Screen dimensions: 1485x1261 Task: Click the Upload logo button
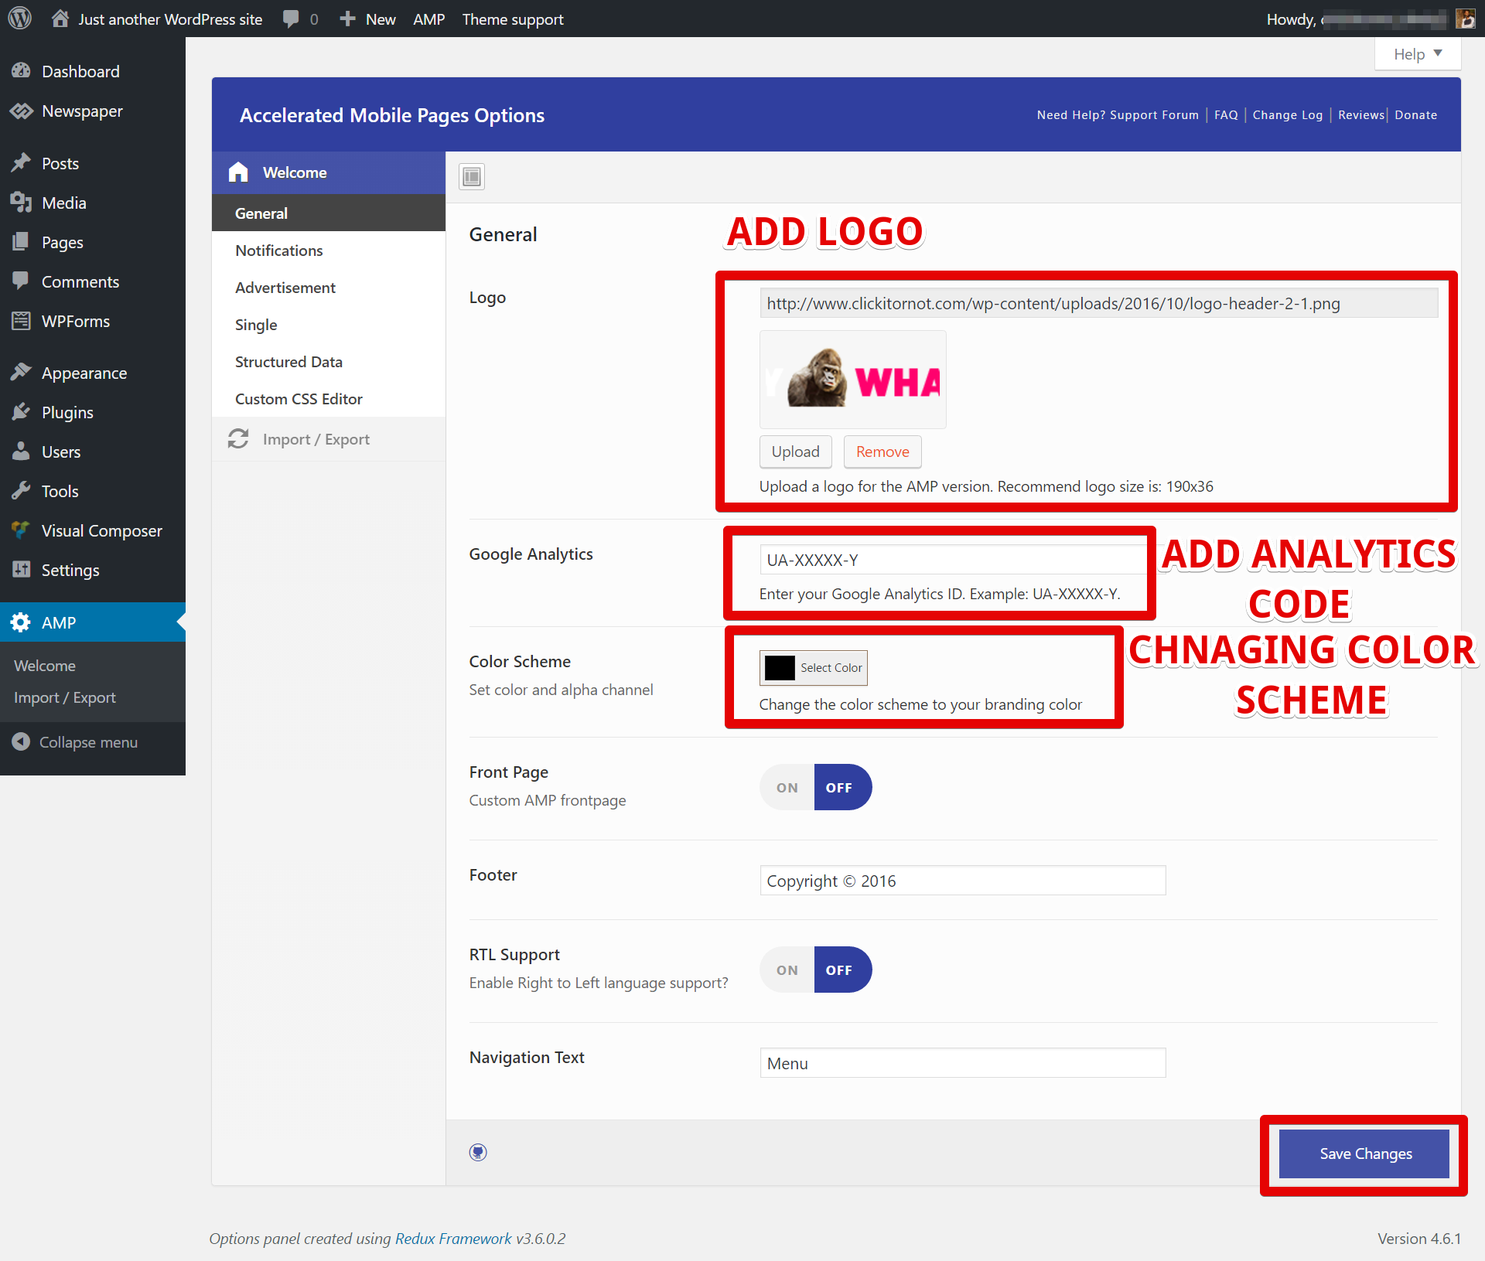click(x=795, y=452)
